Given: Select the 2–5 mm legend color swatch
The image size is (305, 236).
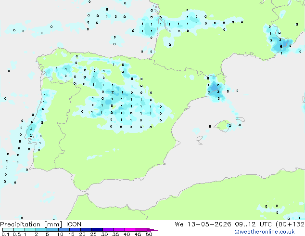Looking at the screenshot, I should pos(41,230).
